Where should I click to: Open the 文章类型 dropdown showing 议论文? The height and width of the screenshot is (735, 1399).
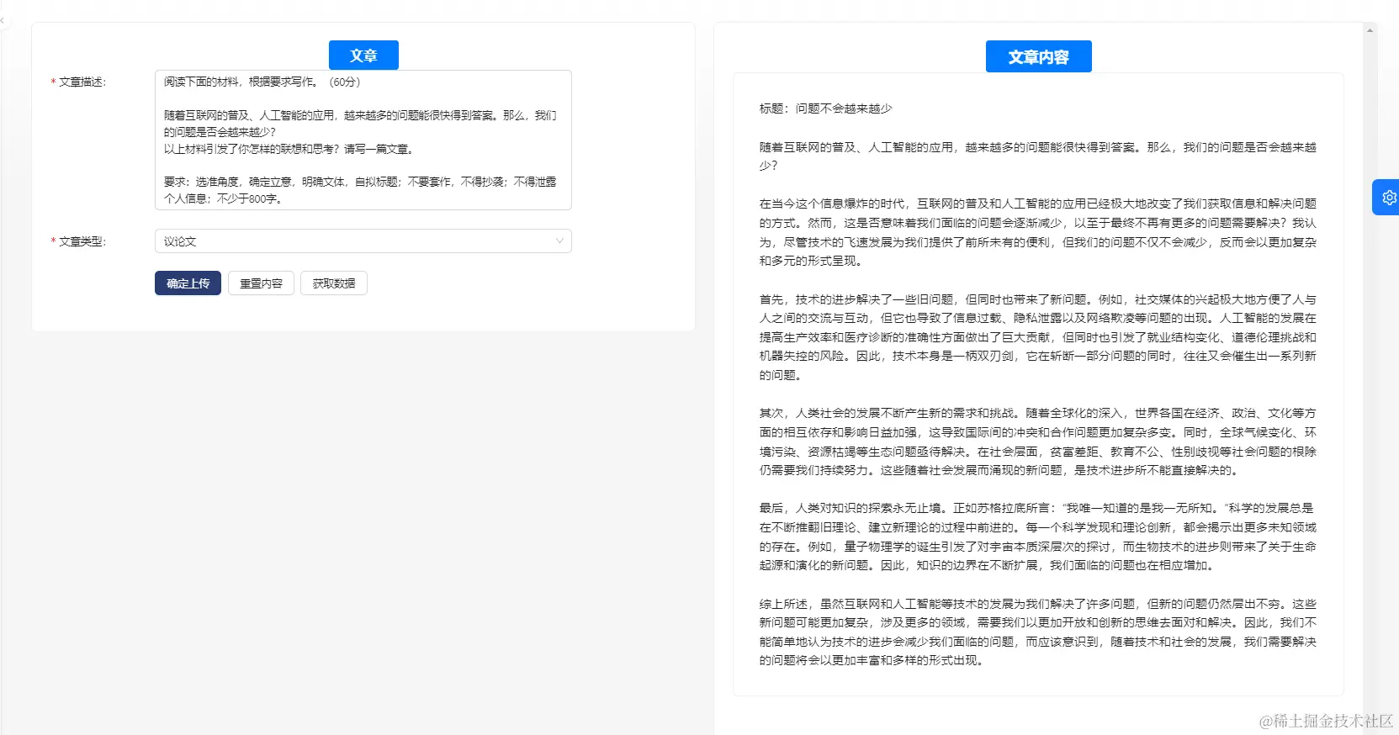(x=363, y=241)
